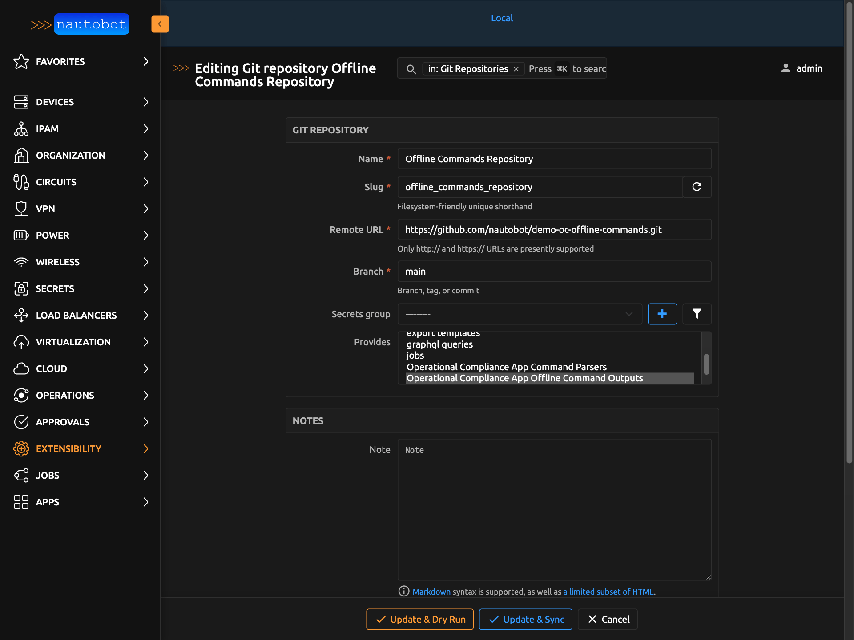854x640 pixels.
Task: Click the Secrets lock icon
Action: pyautogui.click(x=21, y=288)
